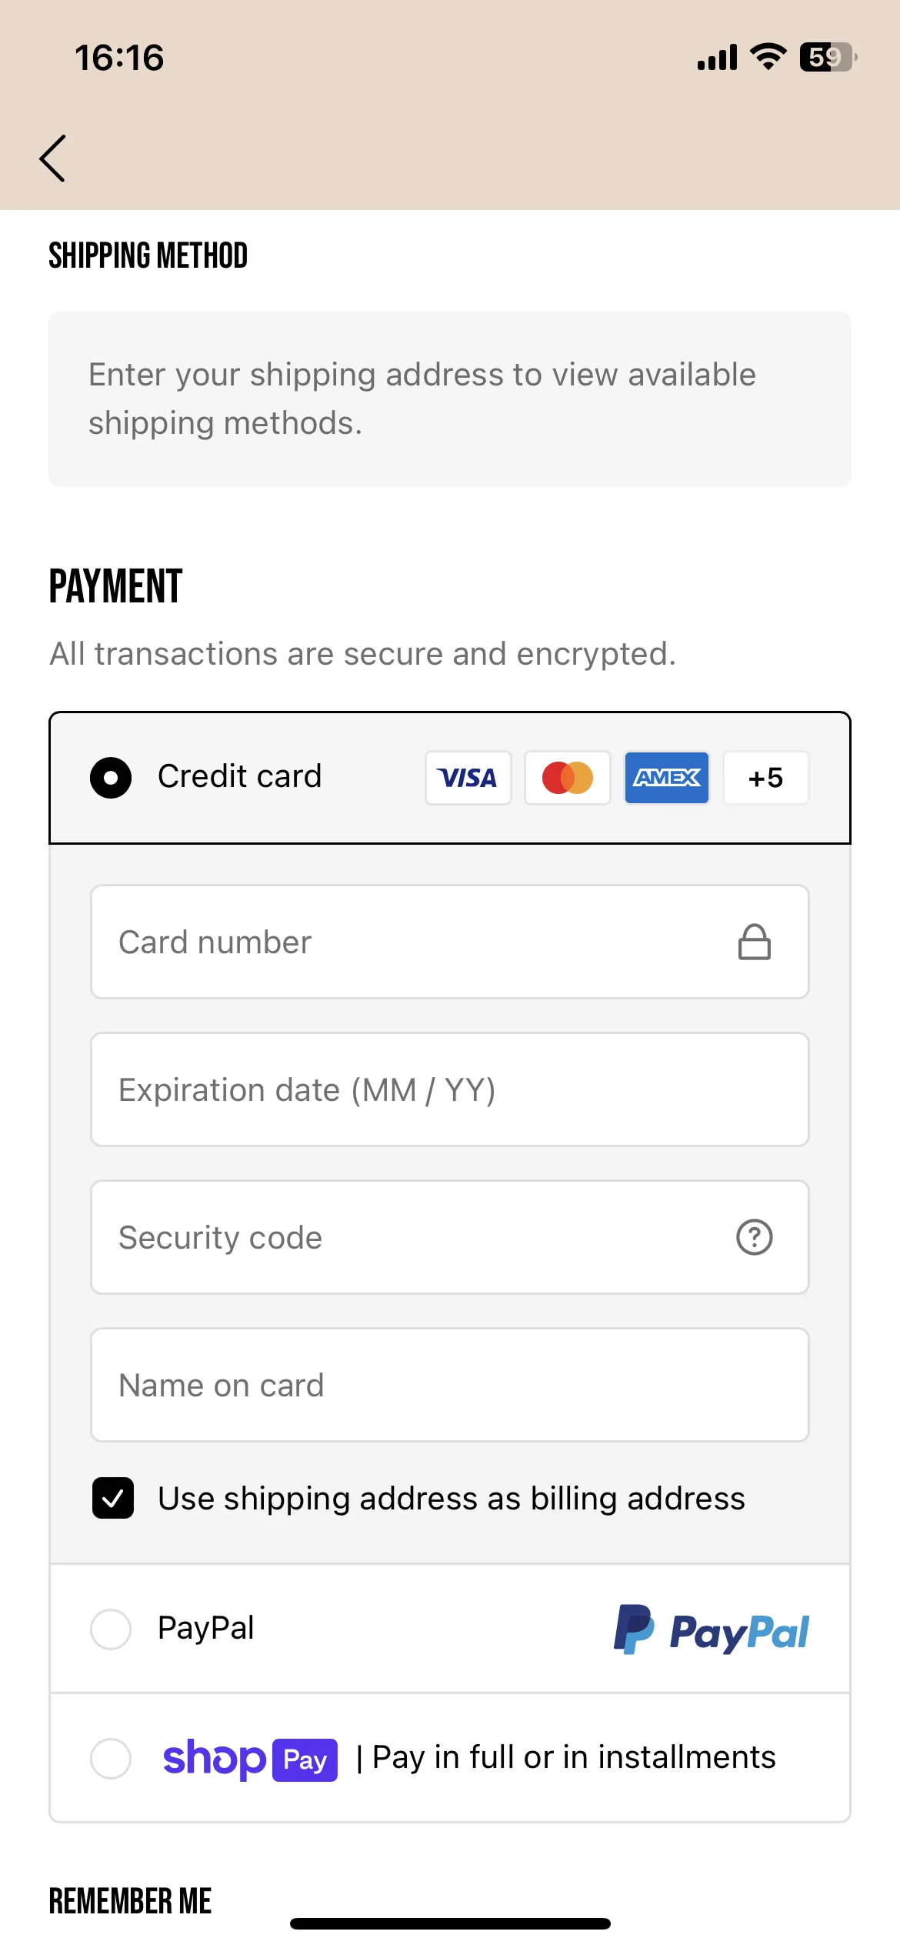Image resolution: width=900 pixels, height=1948 pixels.
Task: Focus the Security code field
Action: click(x=450, y=1237)
